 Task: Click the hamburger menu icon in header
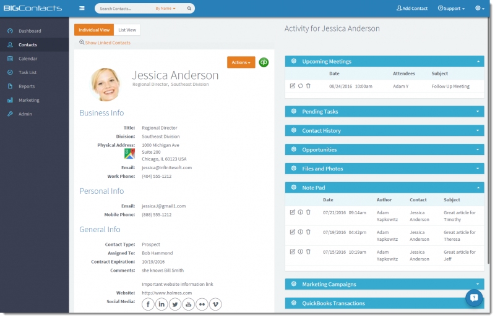tap(82, 8)
